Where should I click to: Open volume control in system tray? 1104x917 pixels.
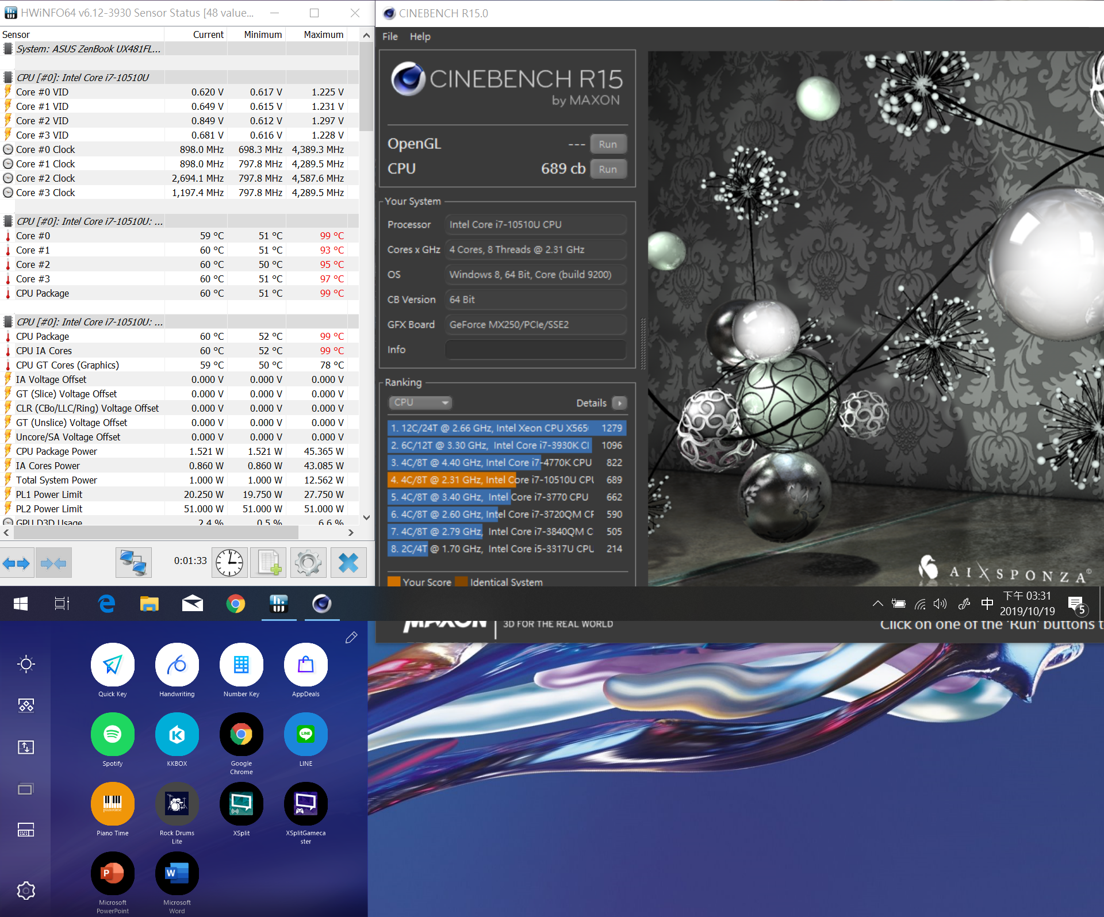click(940, 604)
